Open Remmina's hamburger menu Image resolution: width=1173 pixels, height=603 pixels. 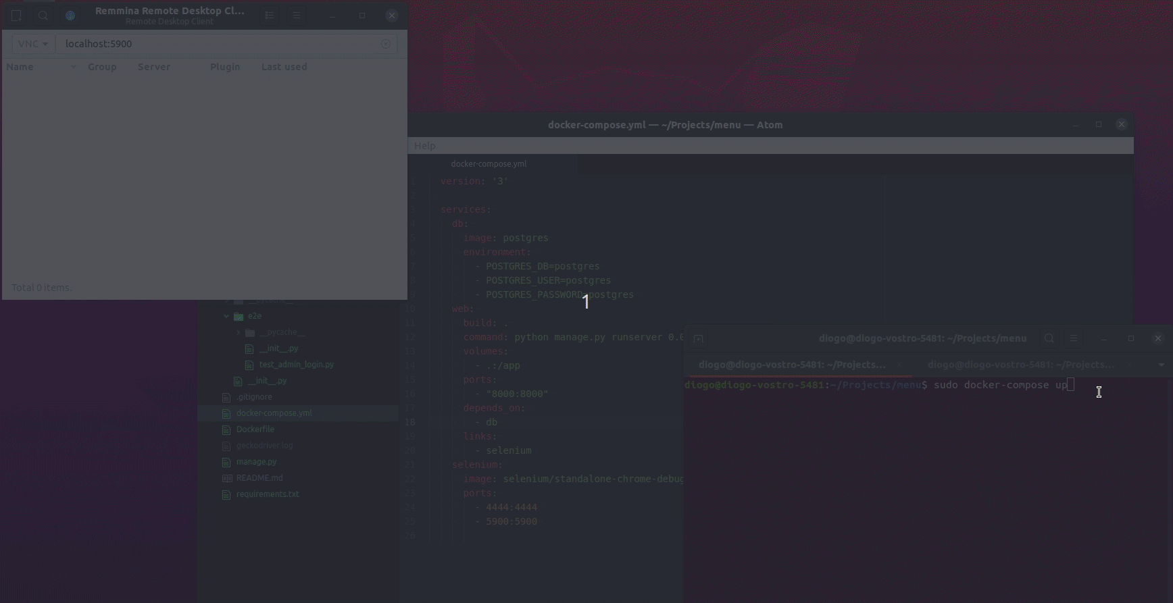point(297,15)
